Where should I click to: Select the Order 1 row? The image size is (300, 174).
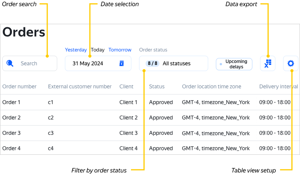(x=12, y=102)
